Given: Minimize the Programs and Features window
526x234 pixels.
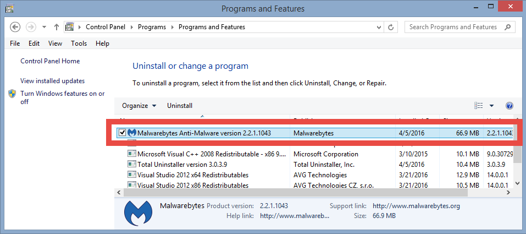Looking at the screenshot, I should tap(475, 7).
